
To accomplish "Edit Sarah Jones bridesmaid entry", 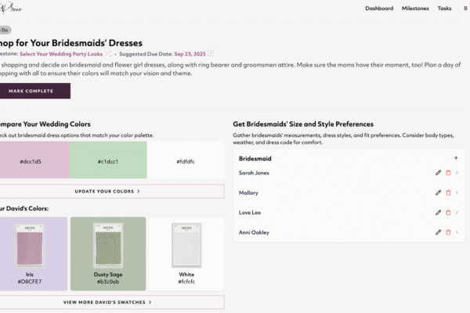I will click(x=438, y=173).
